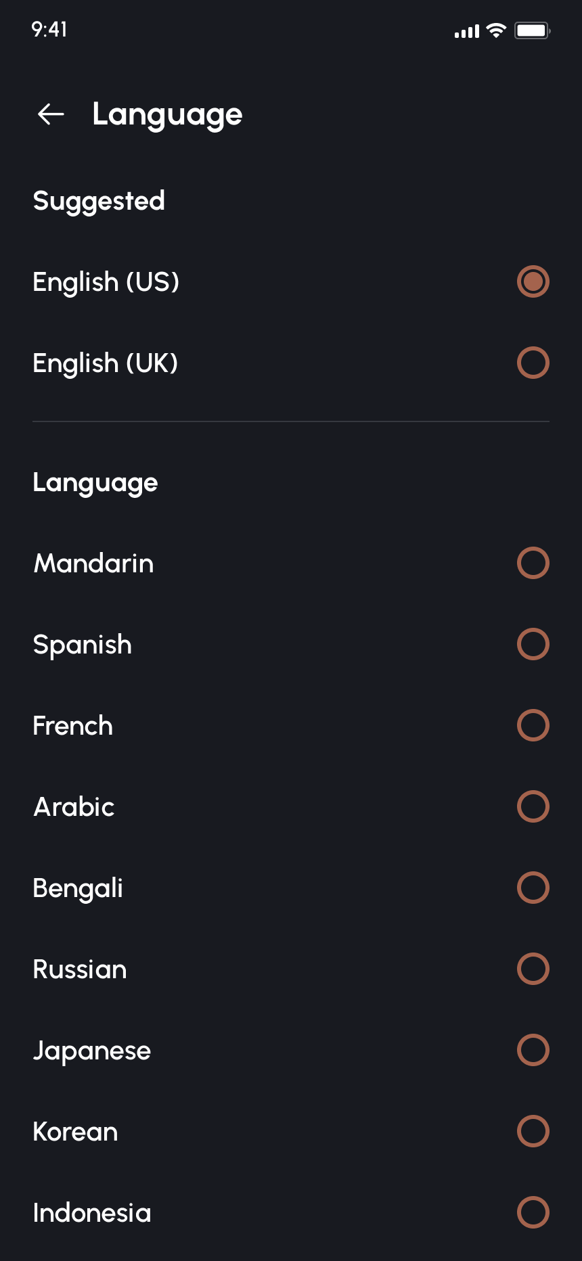Tap the battery status icon

click(532, 30)
